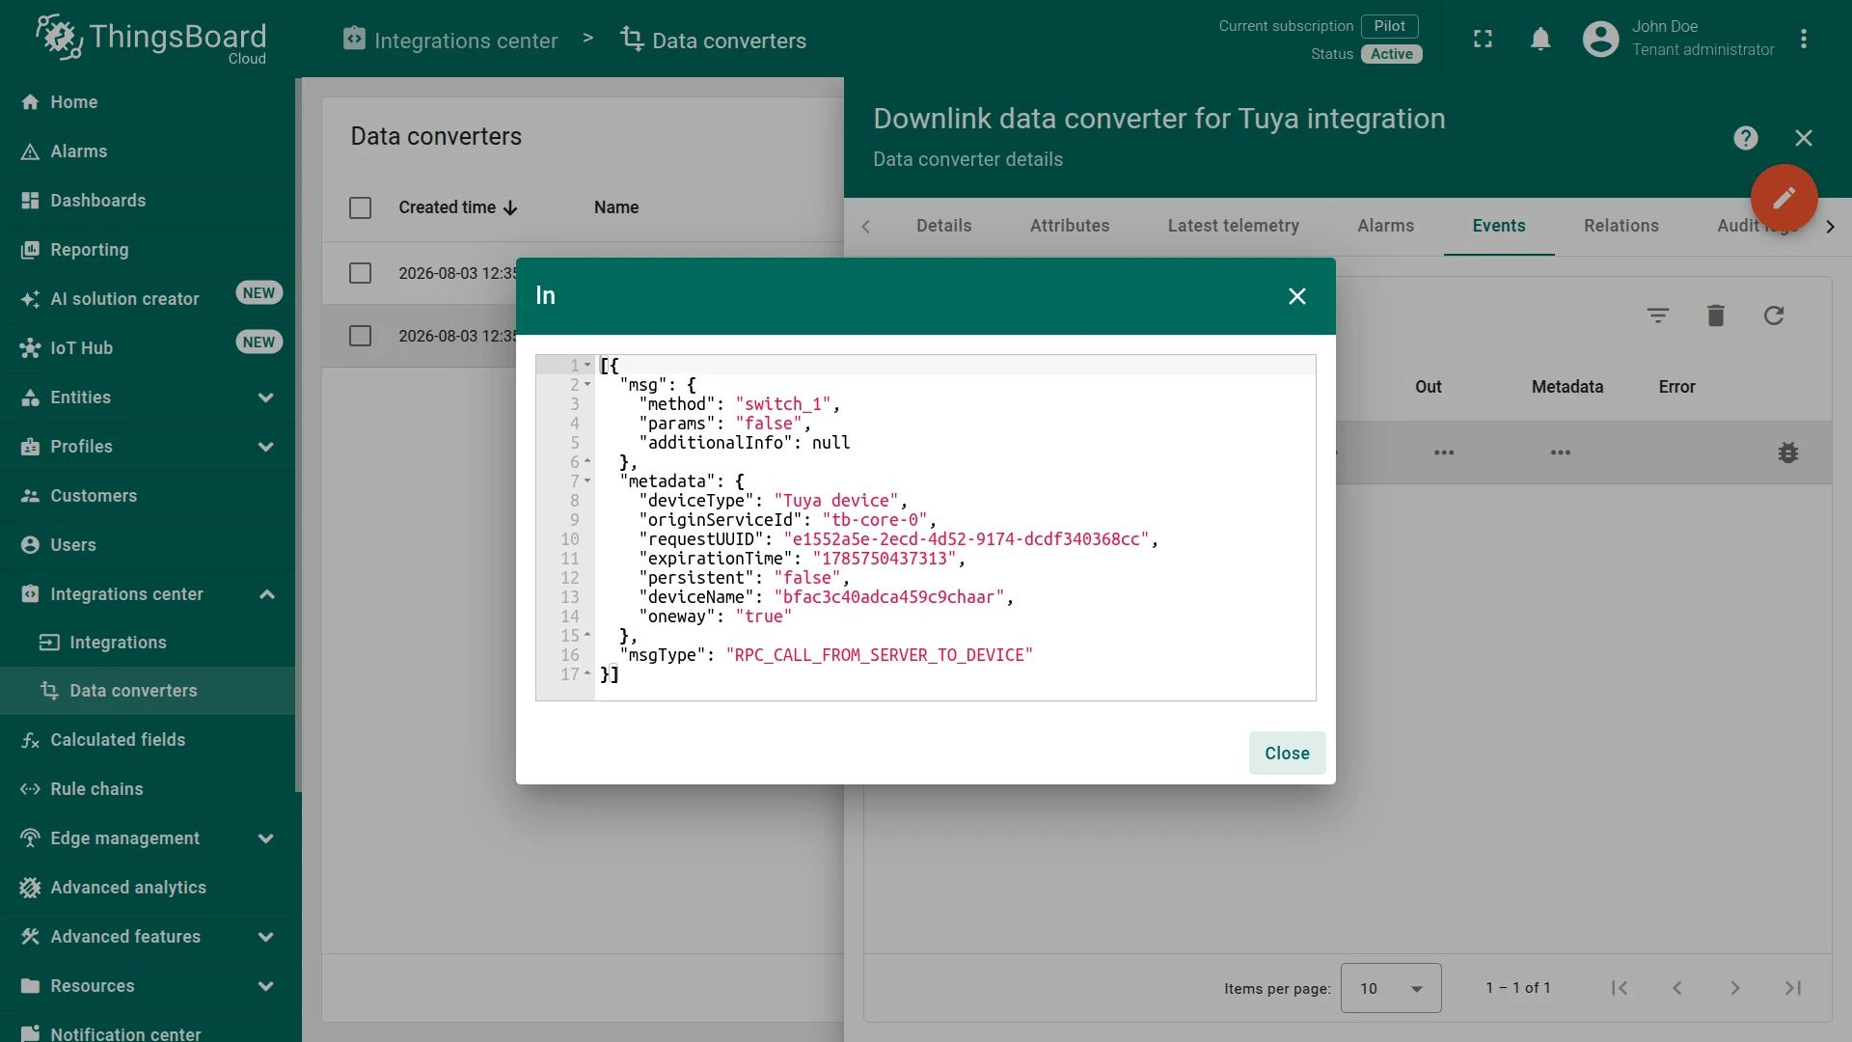
Task: Fold the metadata block on line 7
Action: coord(587,481)
